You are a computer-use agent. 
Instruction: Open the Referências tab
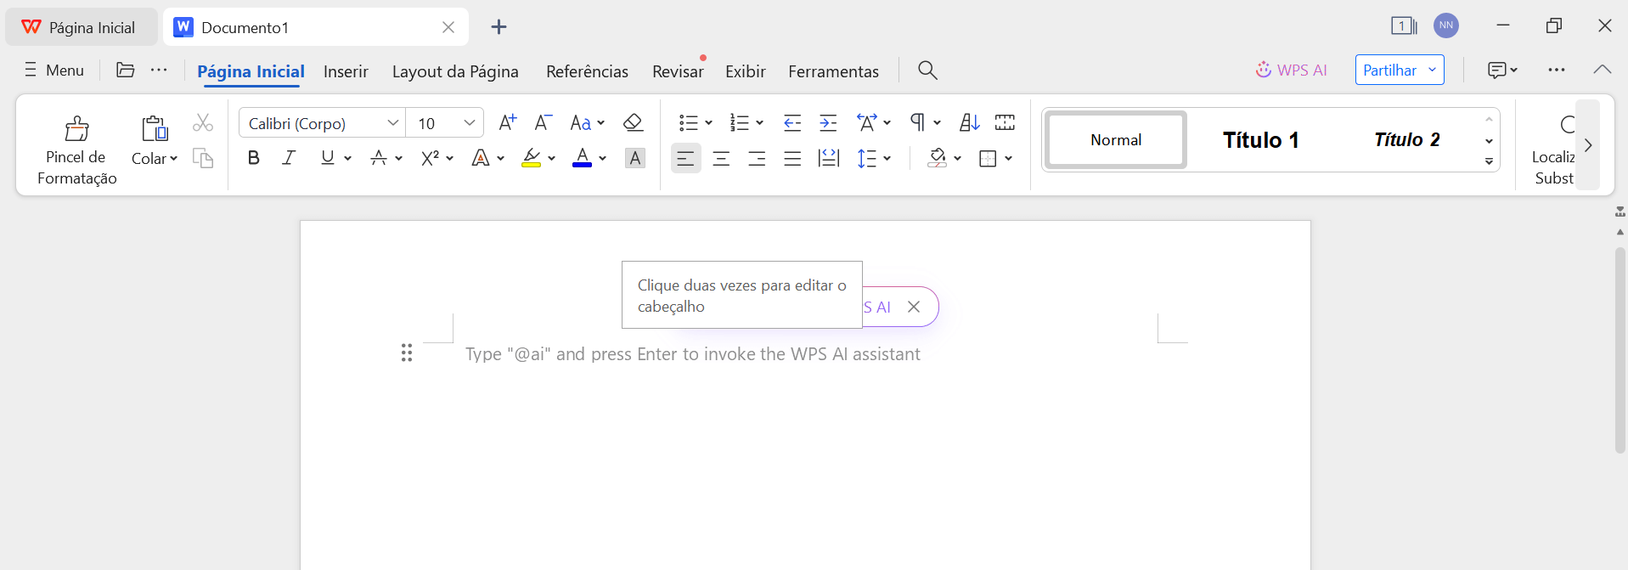tap(587, 71)
